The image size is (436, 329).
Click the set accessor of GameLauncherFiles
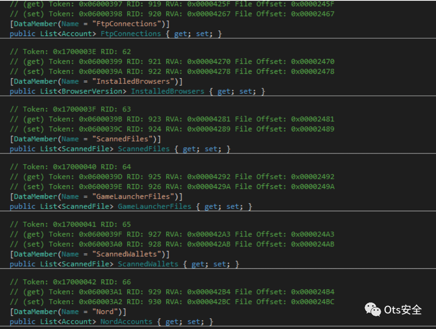point(233,207)
